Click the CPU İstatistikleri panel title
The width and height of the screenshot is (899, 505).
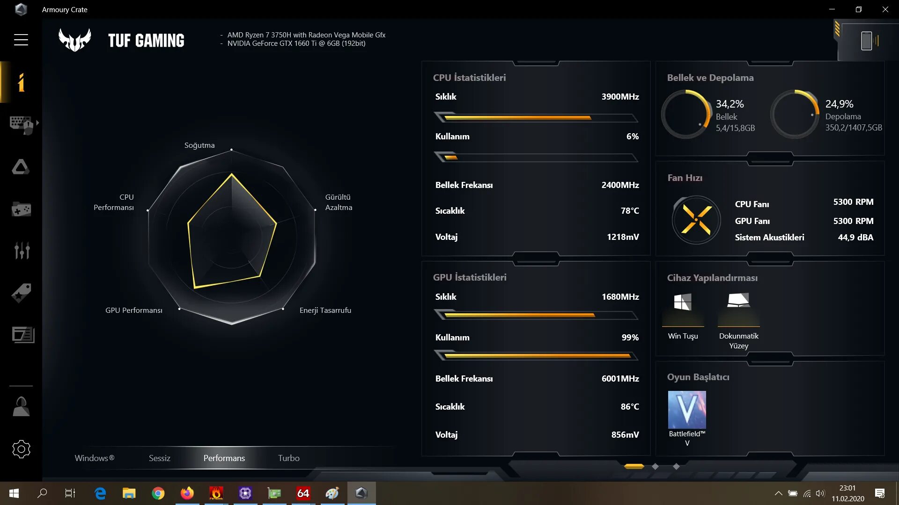pyautogui.click(x=469, y=78)
